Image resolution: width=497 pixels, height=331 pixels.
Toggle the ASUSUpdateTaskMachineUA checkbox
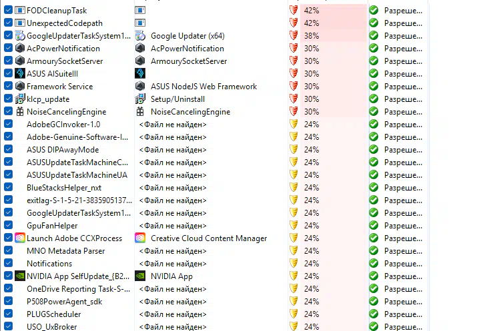tap(8, 174)
